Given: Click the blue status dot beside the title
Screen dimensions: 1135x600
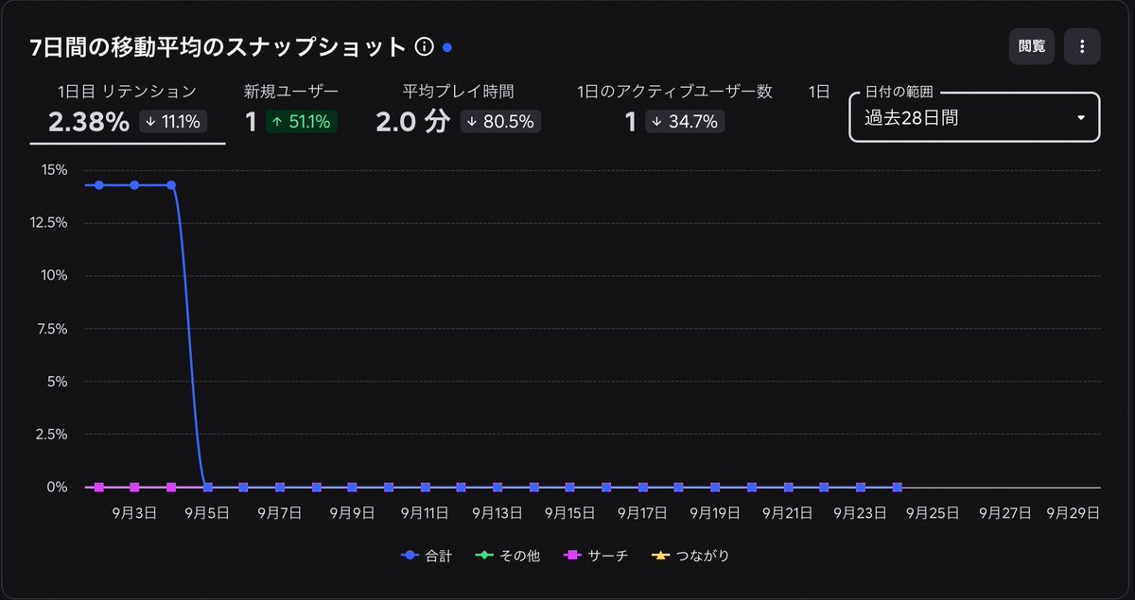Looking at the screenshot, I should (447, 46).
